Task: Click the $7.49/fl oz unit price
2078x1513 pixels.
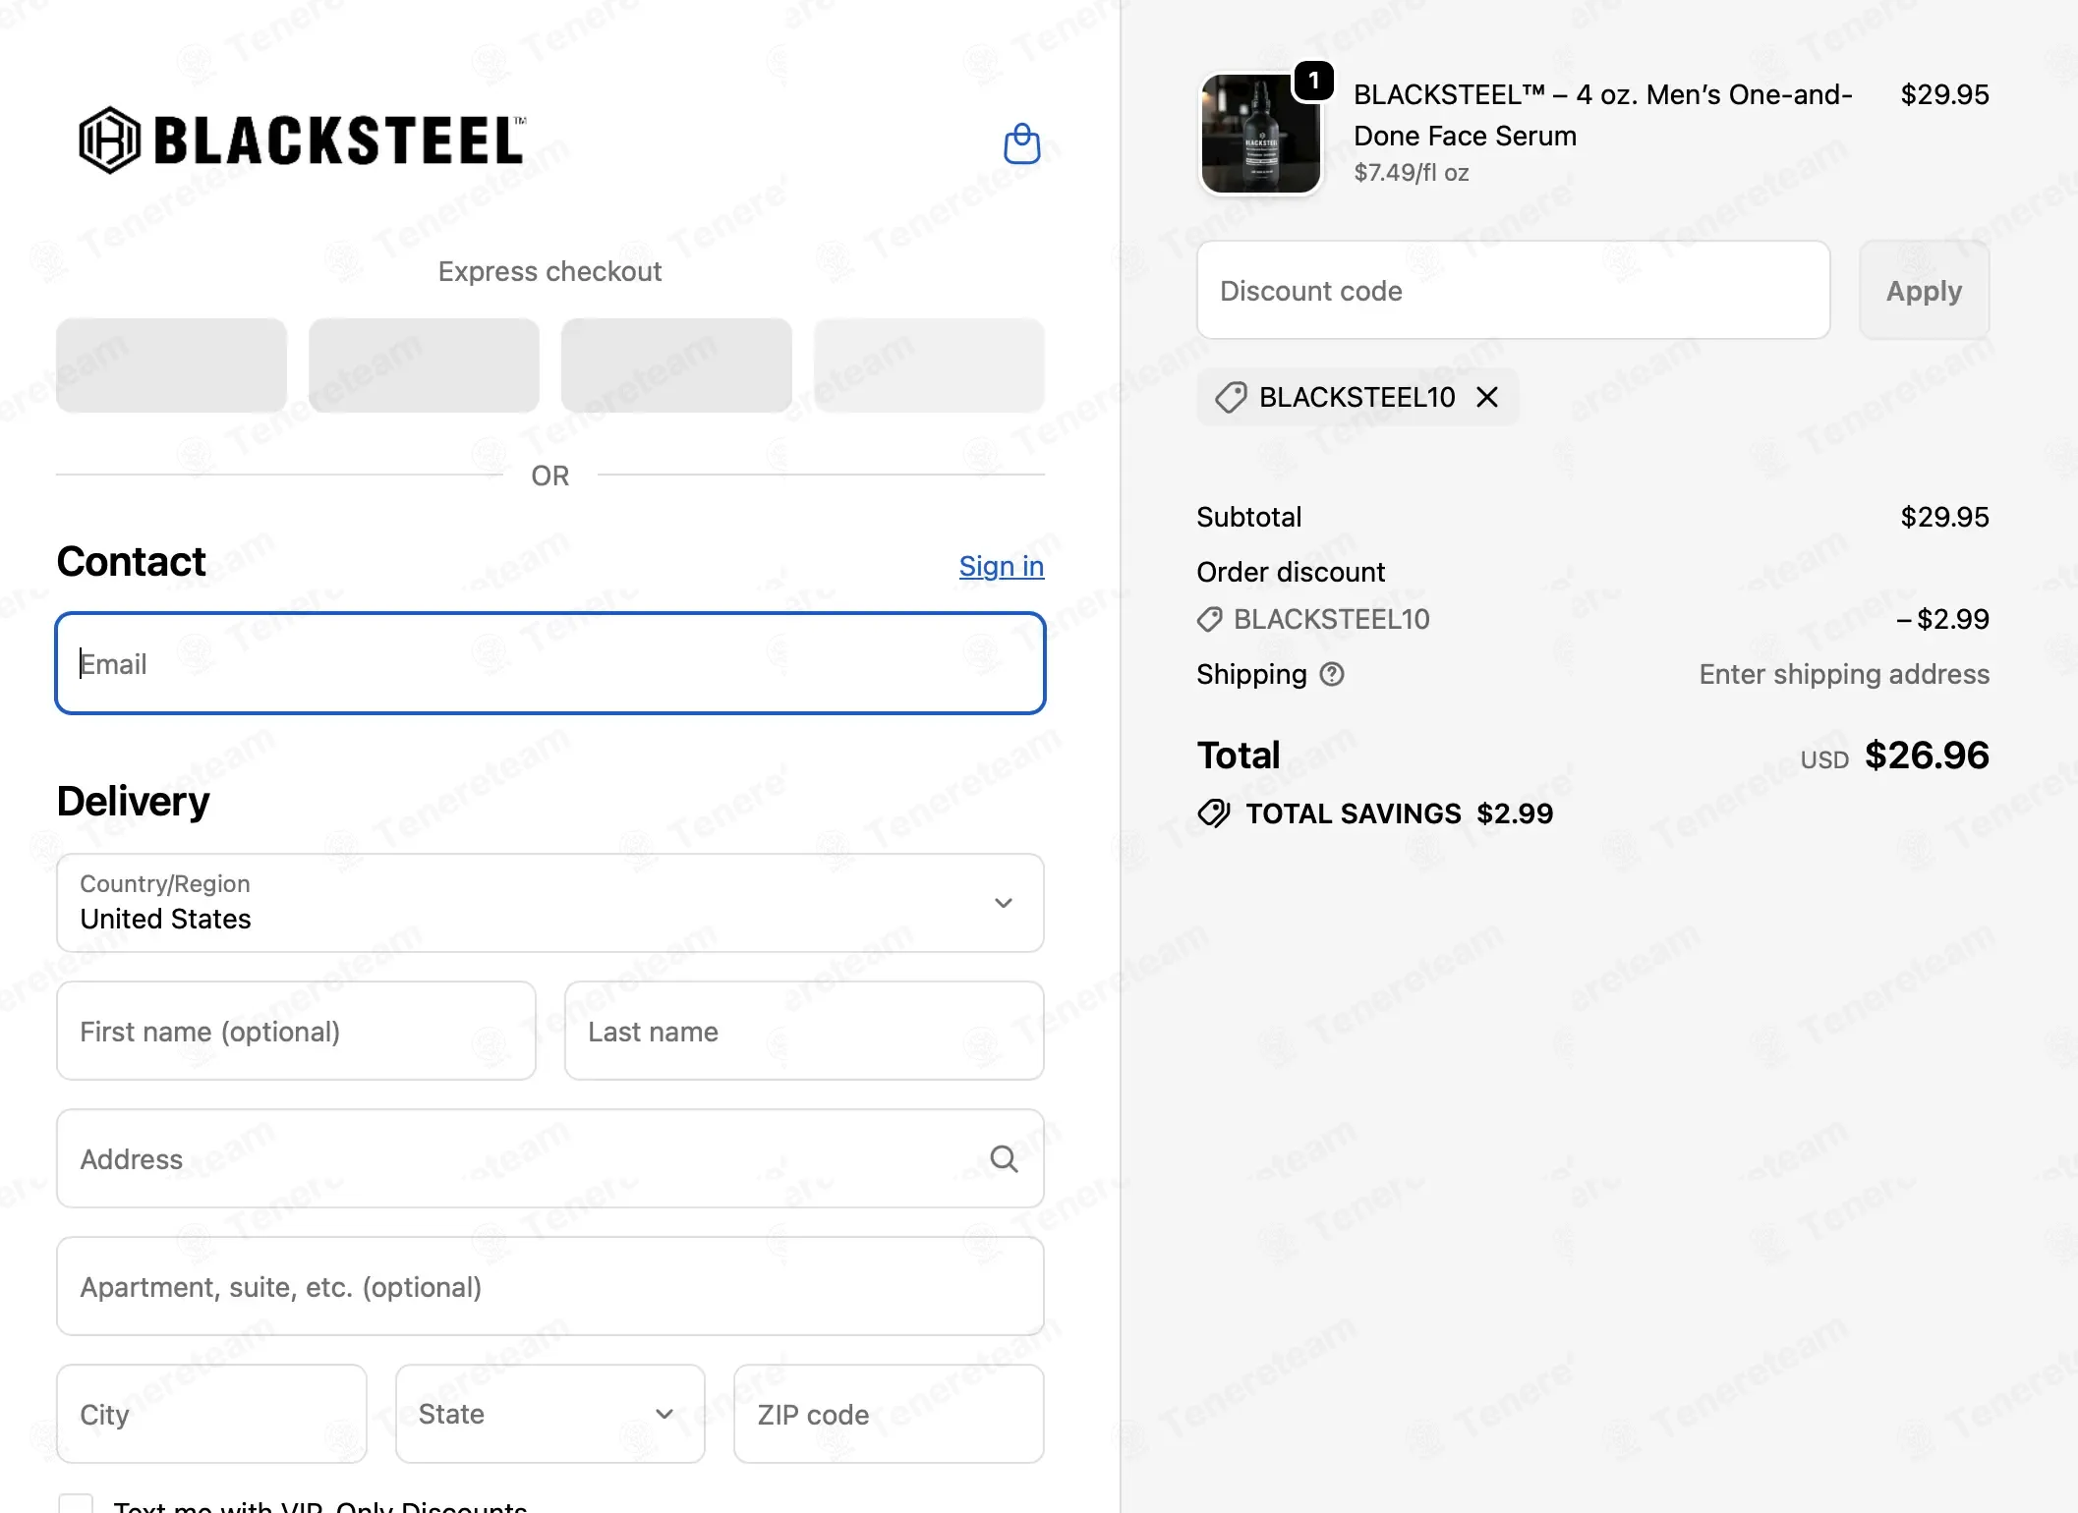Action: 1412,173
